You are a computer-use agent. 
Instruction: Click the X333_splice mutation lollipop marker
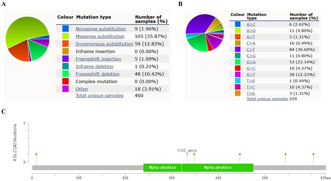[187, 154]
